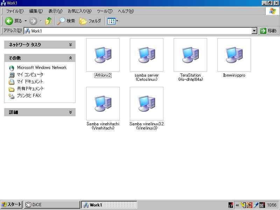Image resolution: width=280 pixels, height=210 pixels.
Task: Click the taskbar clock showing 10:56
Action: pos(272,205)
